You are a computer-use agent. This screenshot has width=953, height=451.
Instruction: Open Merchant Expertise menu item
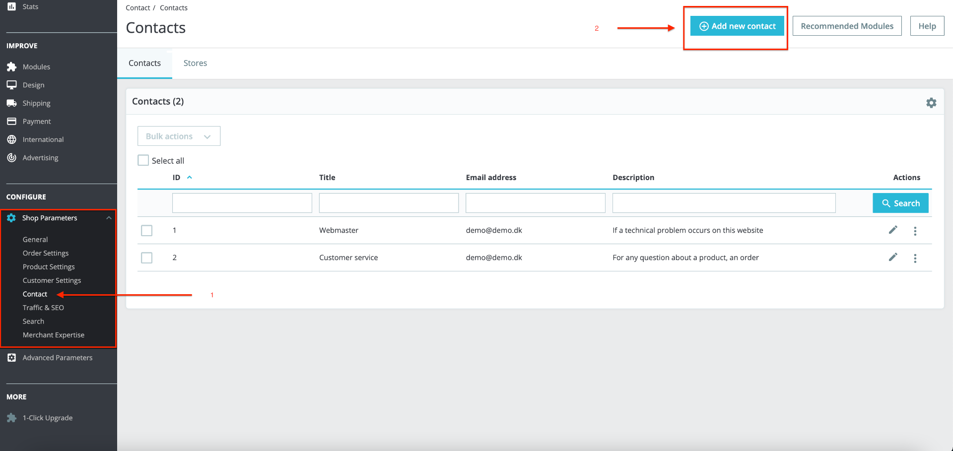tap(54, 335)
